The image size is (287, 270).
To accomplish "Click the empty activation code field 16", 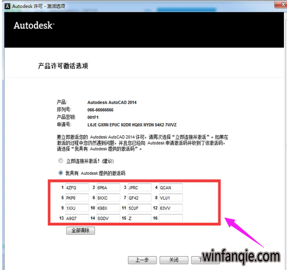I will 171,218.
